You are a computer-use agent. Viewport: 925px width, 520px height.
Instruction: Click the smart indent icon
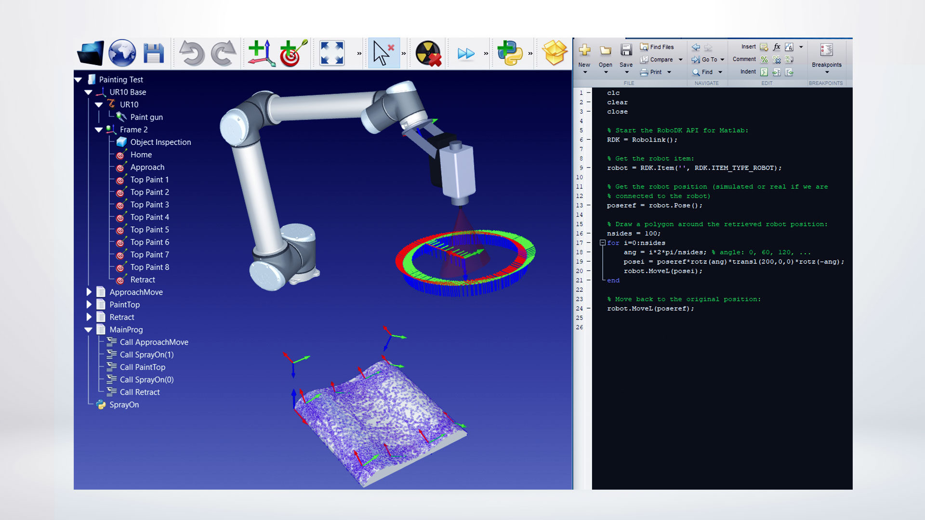(764, 72)
